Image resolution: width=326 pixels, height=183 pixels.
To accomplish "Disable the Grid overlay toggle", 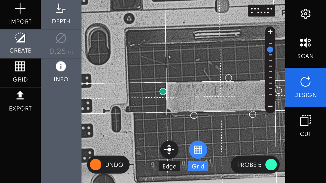I will coord(198,149).
